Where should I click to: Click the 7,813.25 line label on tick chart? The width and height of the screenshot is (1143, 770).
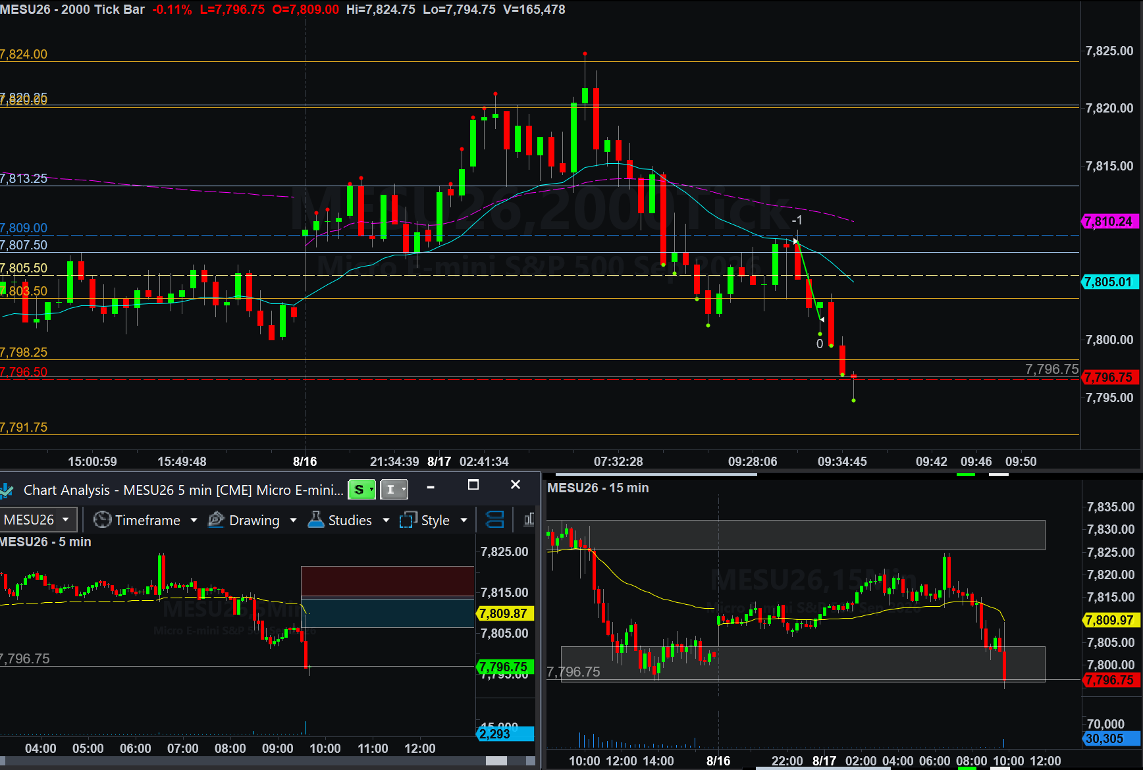click(24, 179)
